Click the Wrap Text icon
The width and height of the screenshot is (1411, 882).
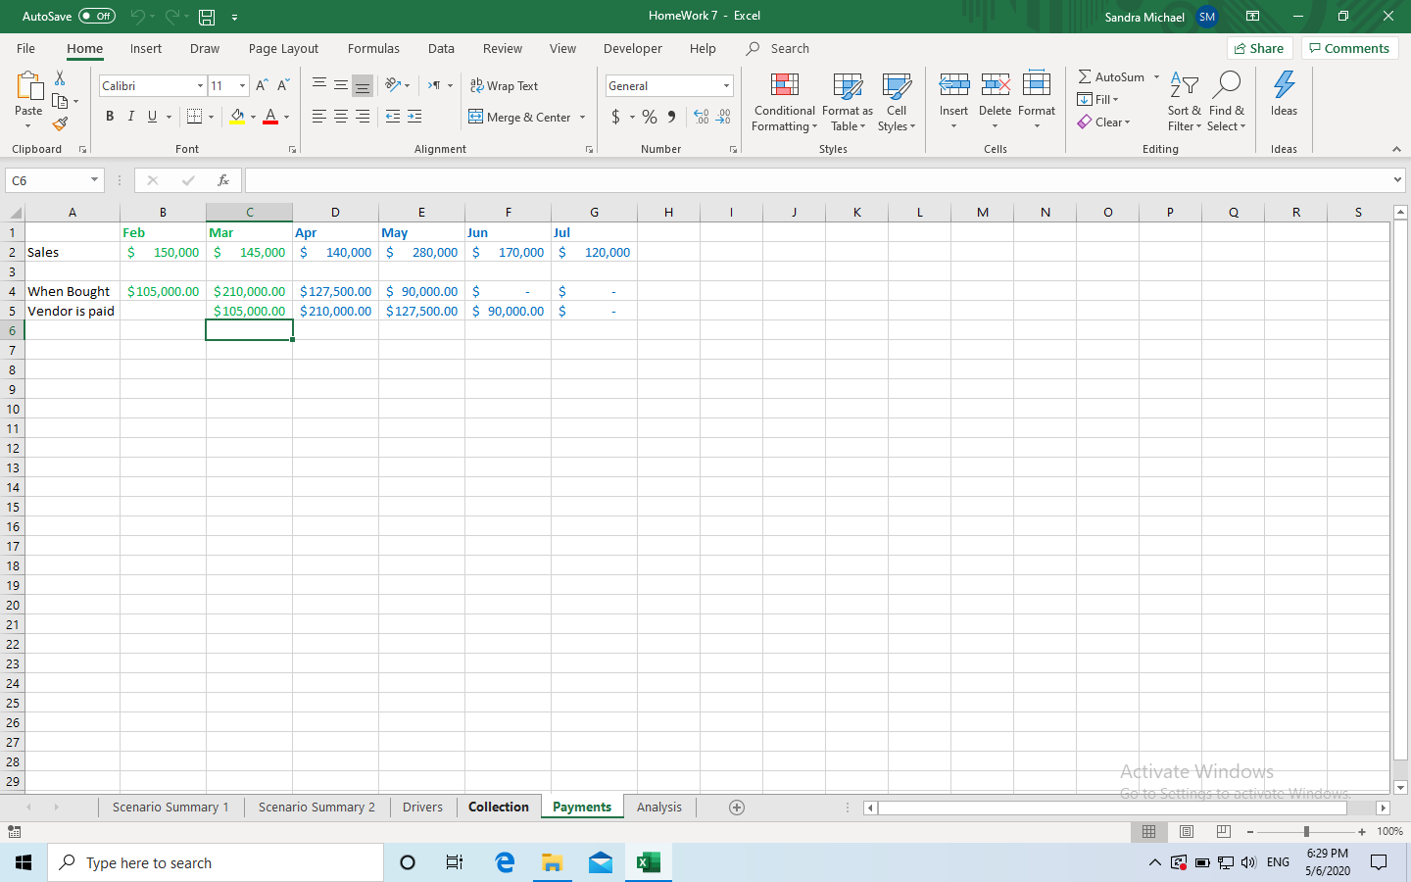pos(506,85)
